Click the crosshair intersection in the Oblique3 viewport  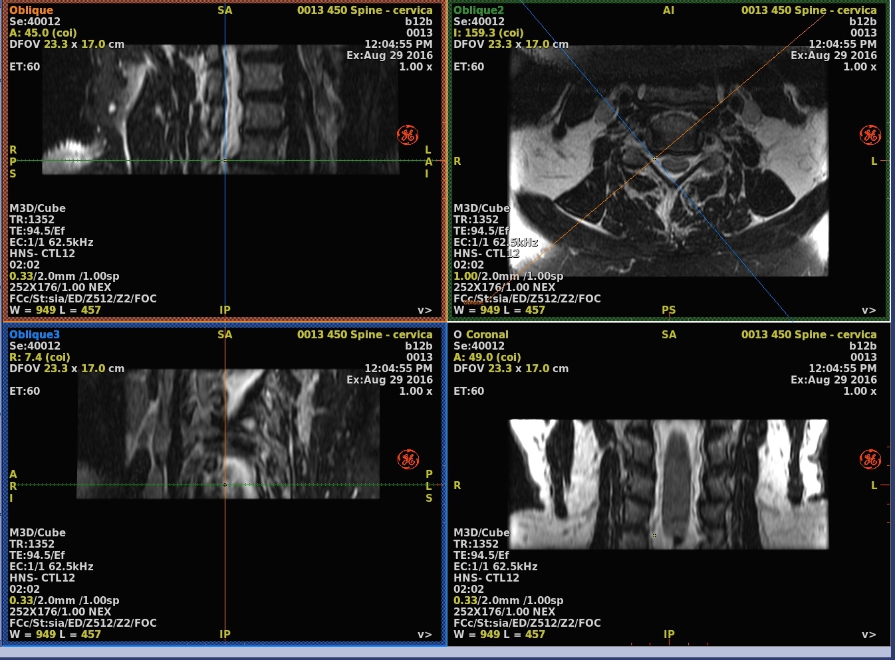225,485
